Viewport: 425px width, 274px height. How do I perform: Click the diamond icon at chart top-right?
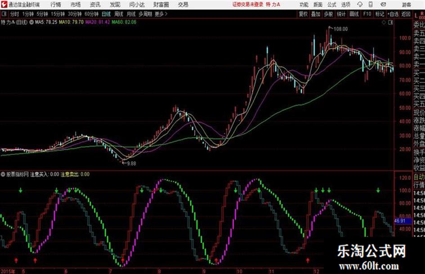pyautogui.click(x=384, y=22)
